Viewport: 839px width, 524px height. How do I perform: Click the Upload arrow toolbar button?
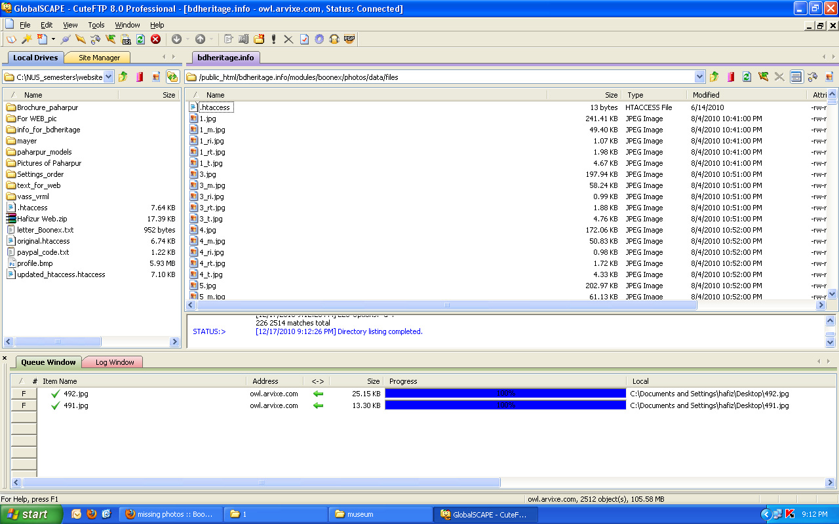[x=201, y=39]
